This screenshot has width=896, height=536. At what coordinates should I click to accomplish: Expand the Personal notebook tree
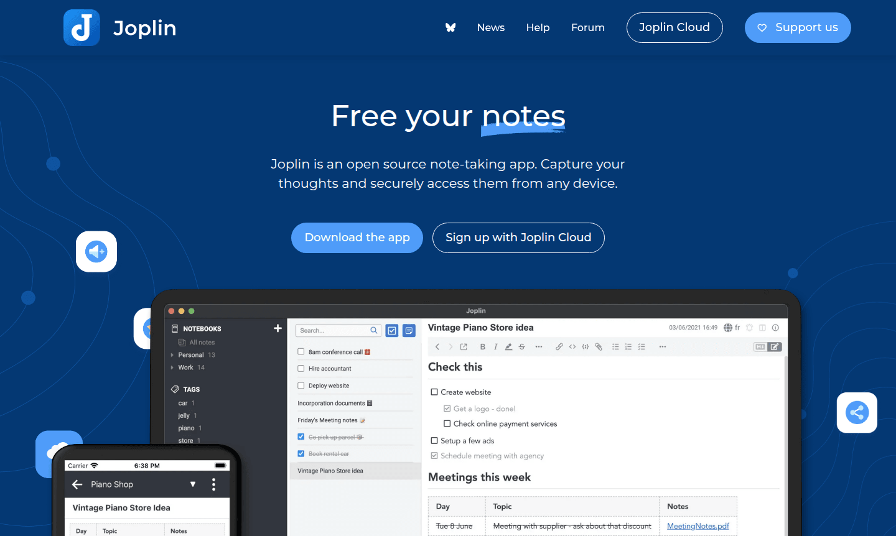coord(172,355)
